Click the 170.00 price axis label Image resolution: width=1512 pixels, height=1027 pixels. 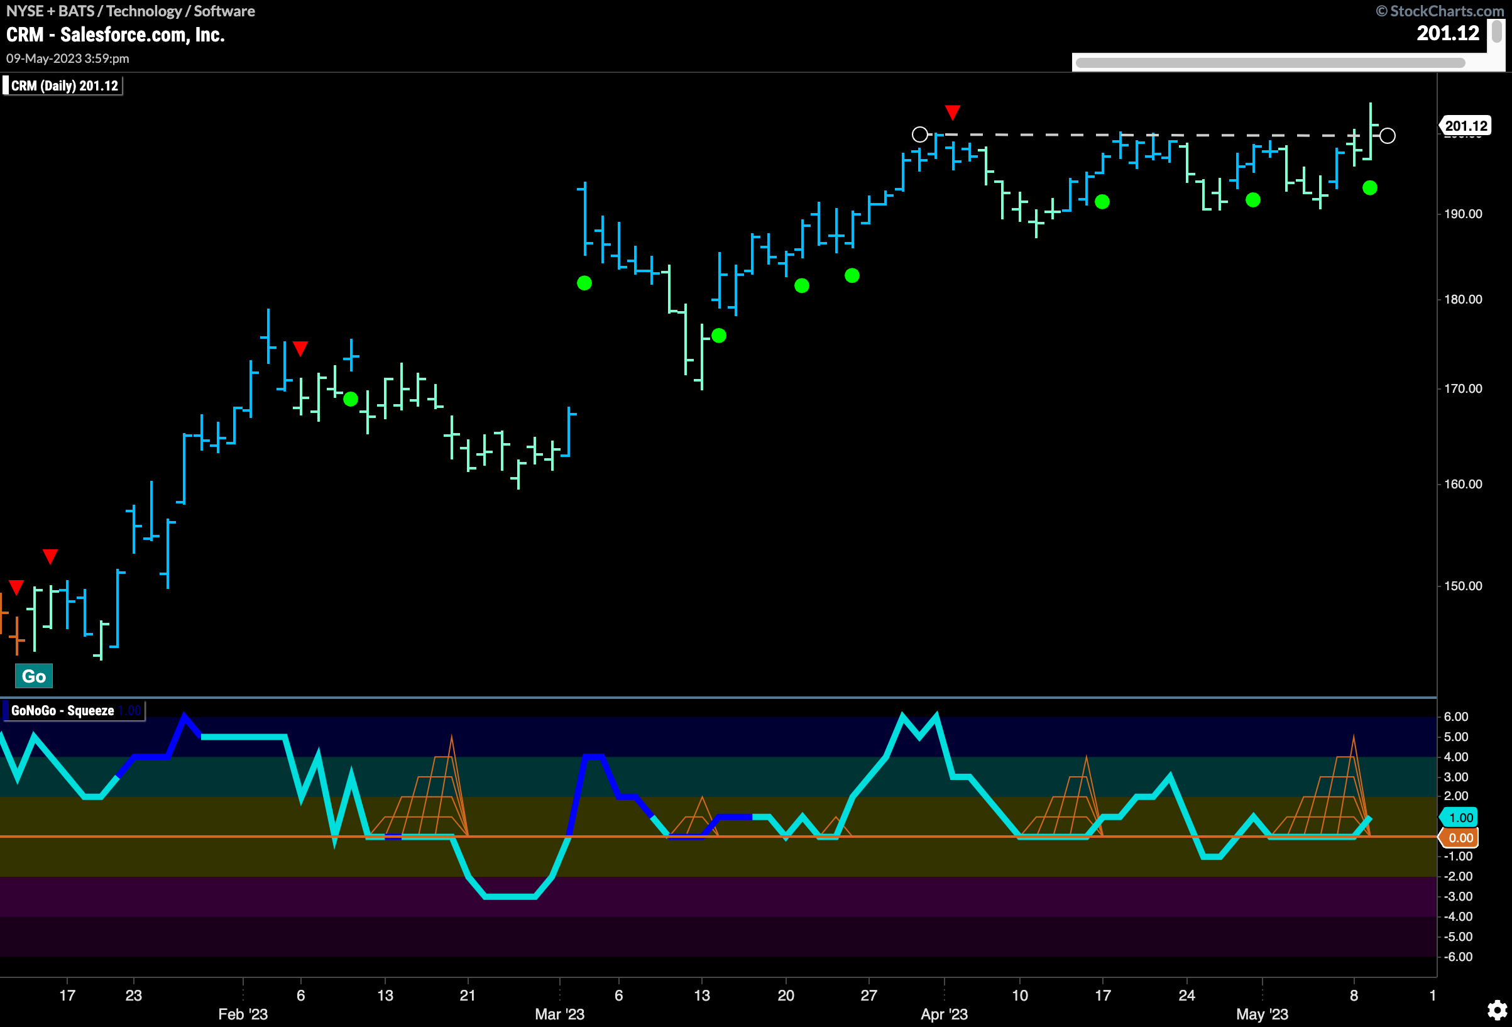point(1462,388)
